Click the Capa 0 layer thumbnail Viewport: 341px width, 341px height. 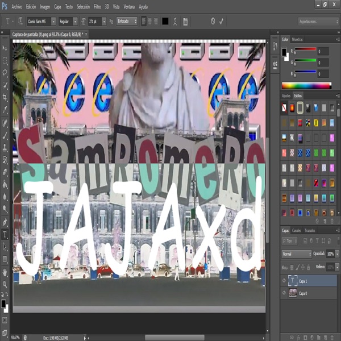[x=293, y=293]
